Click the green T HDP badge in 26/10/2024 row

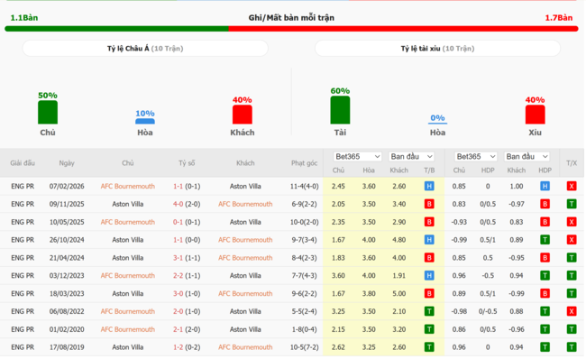click(x=545, y=240)
